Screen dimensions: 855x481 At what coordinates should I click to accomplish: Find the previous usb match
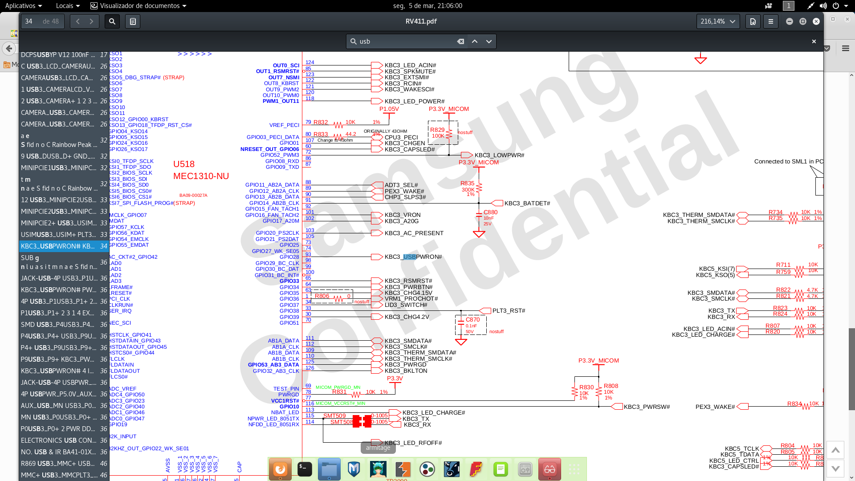click(x=475, y=41)
